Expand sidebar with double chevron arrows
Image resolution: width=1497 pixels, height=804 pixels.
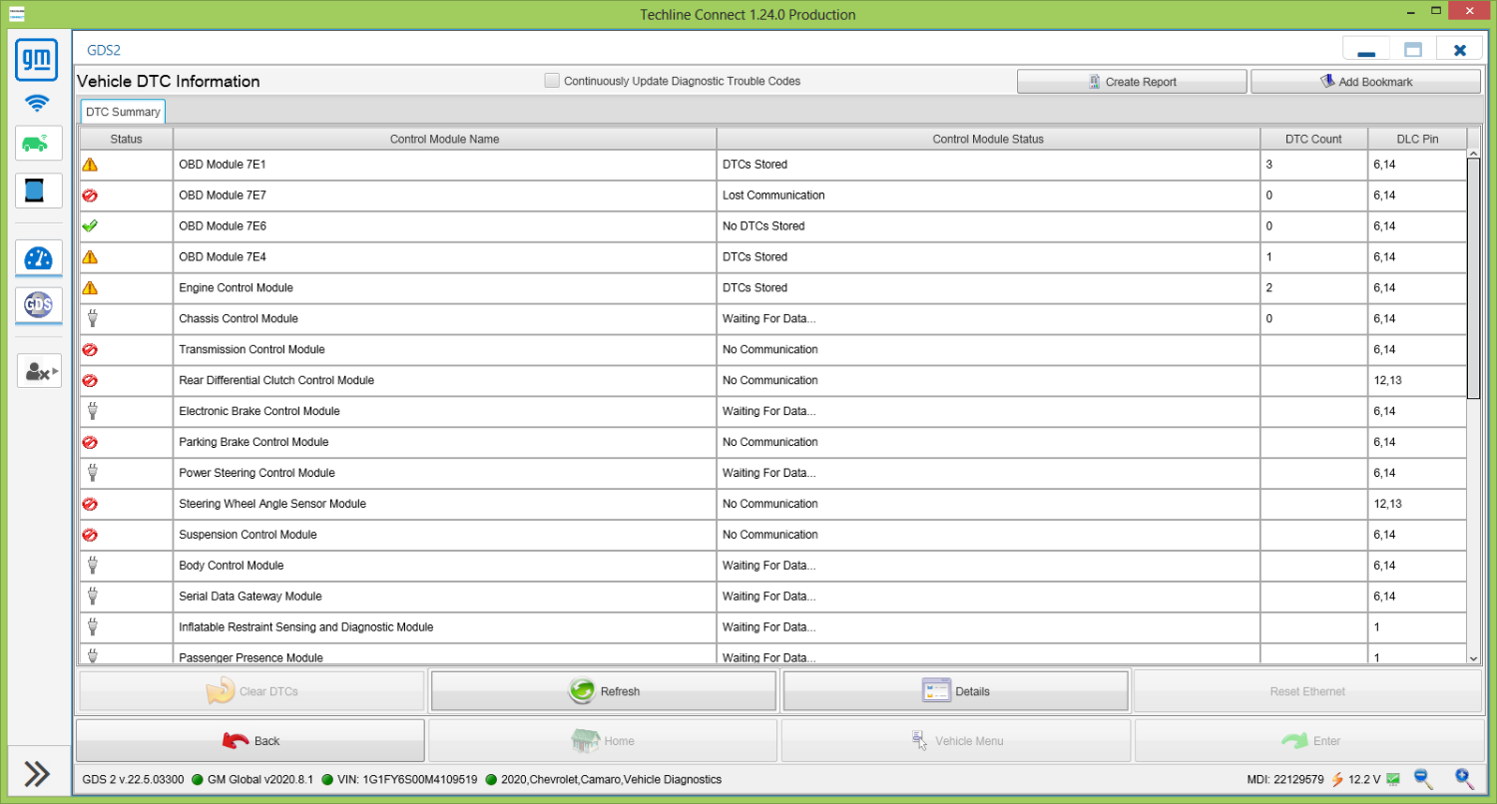pos(37,774)
